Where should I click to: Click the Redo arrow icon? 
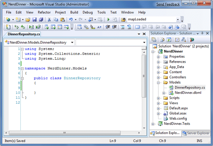(81, 20)
